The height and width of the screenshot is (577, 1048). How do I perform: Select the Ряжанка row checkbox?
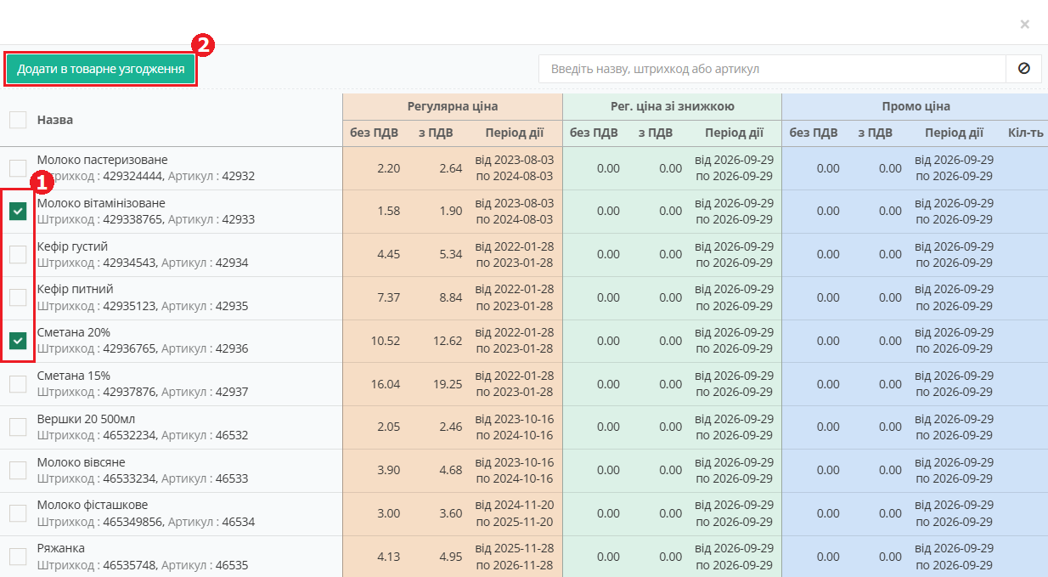(x=18, y=557)
